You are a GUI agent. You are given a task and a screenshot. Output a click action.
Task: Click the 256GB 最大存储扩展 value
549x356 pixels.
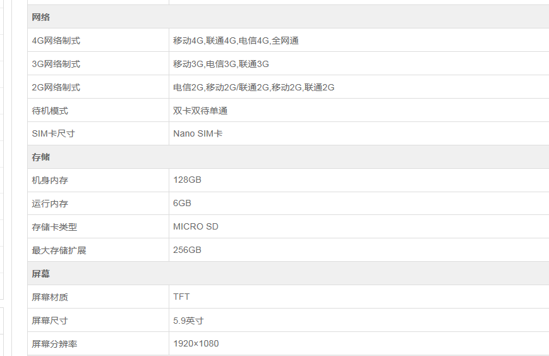click(x=187, y=250)
